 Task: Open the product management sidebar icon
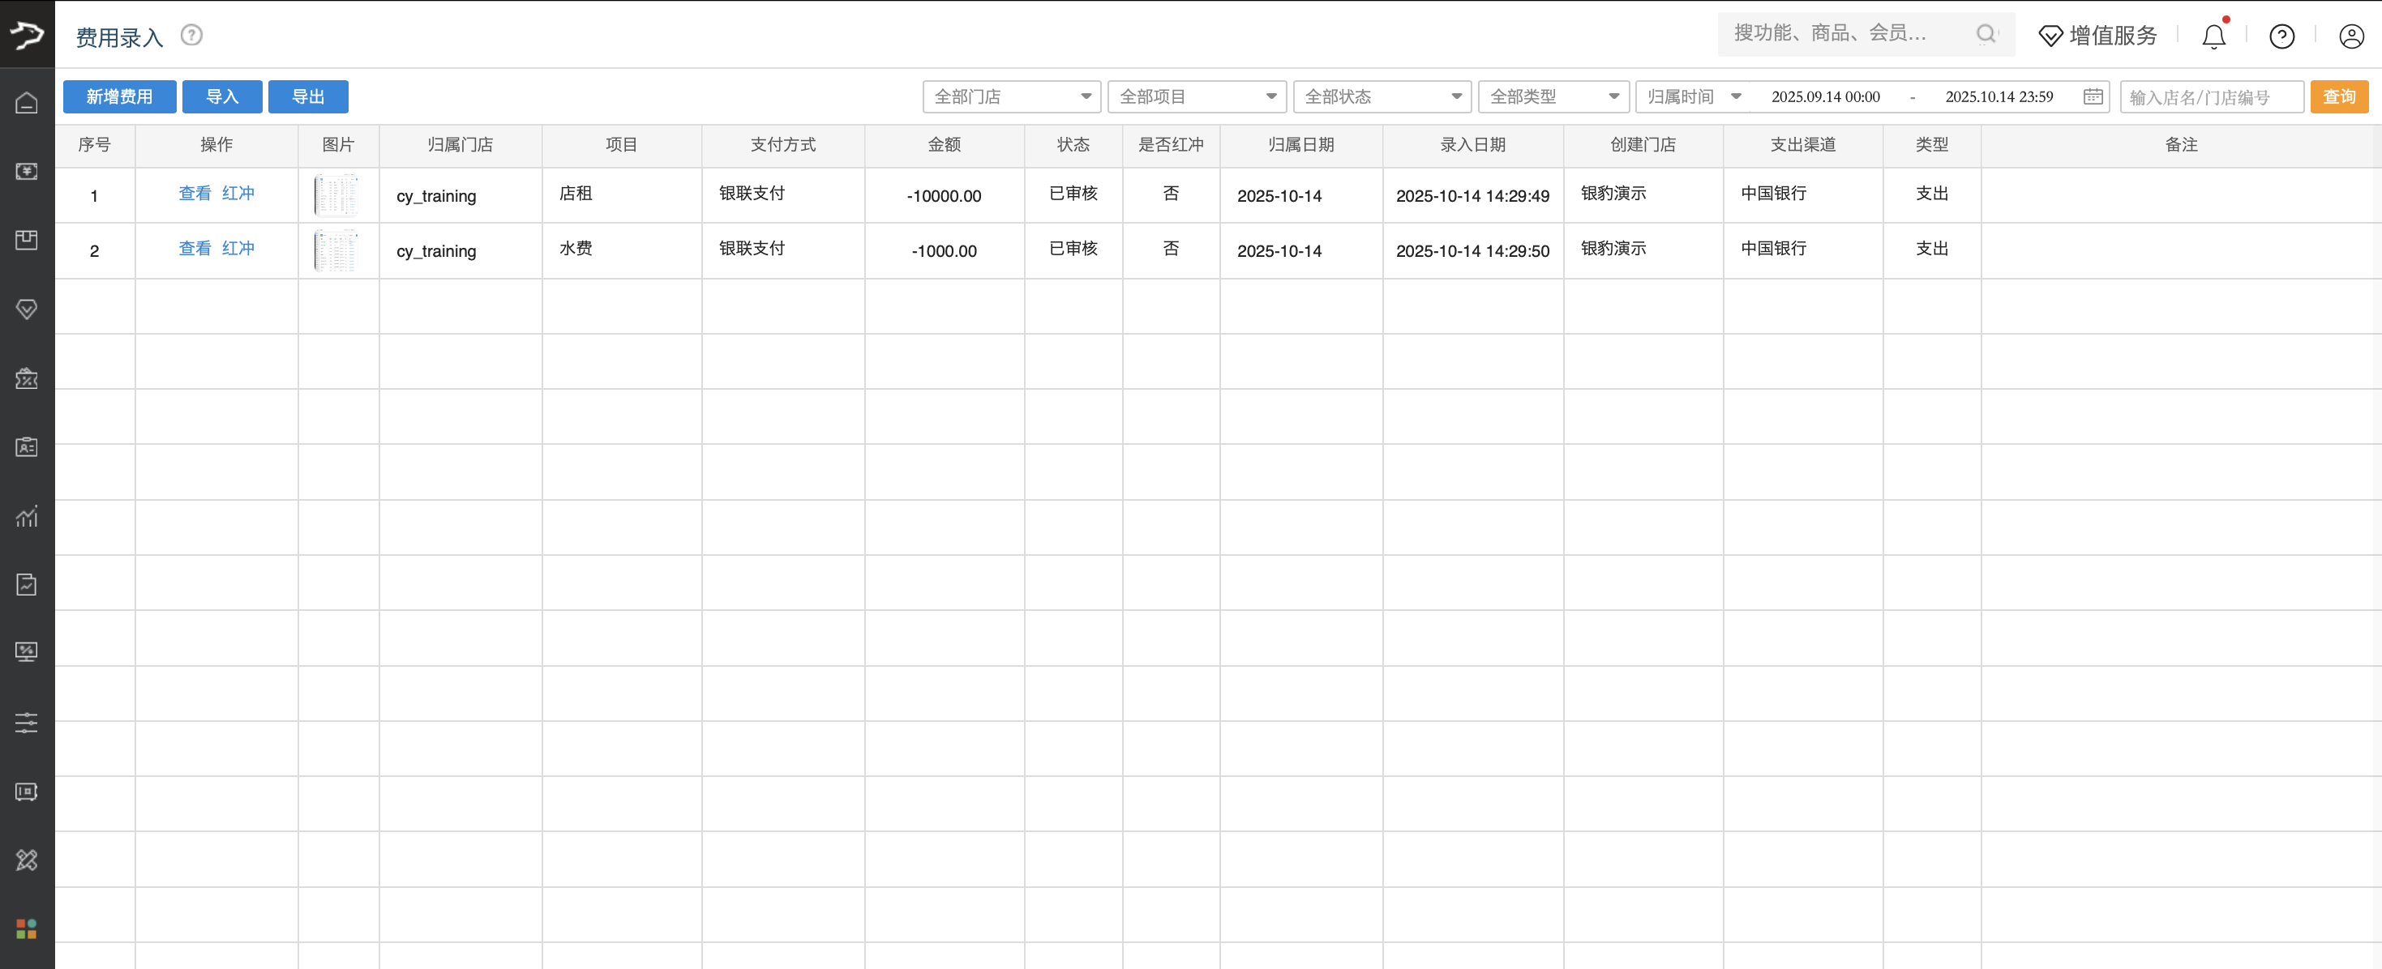coord(27,240)
